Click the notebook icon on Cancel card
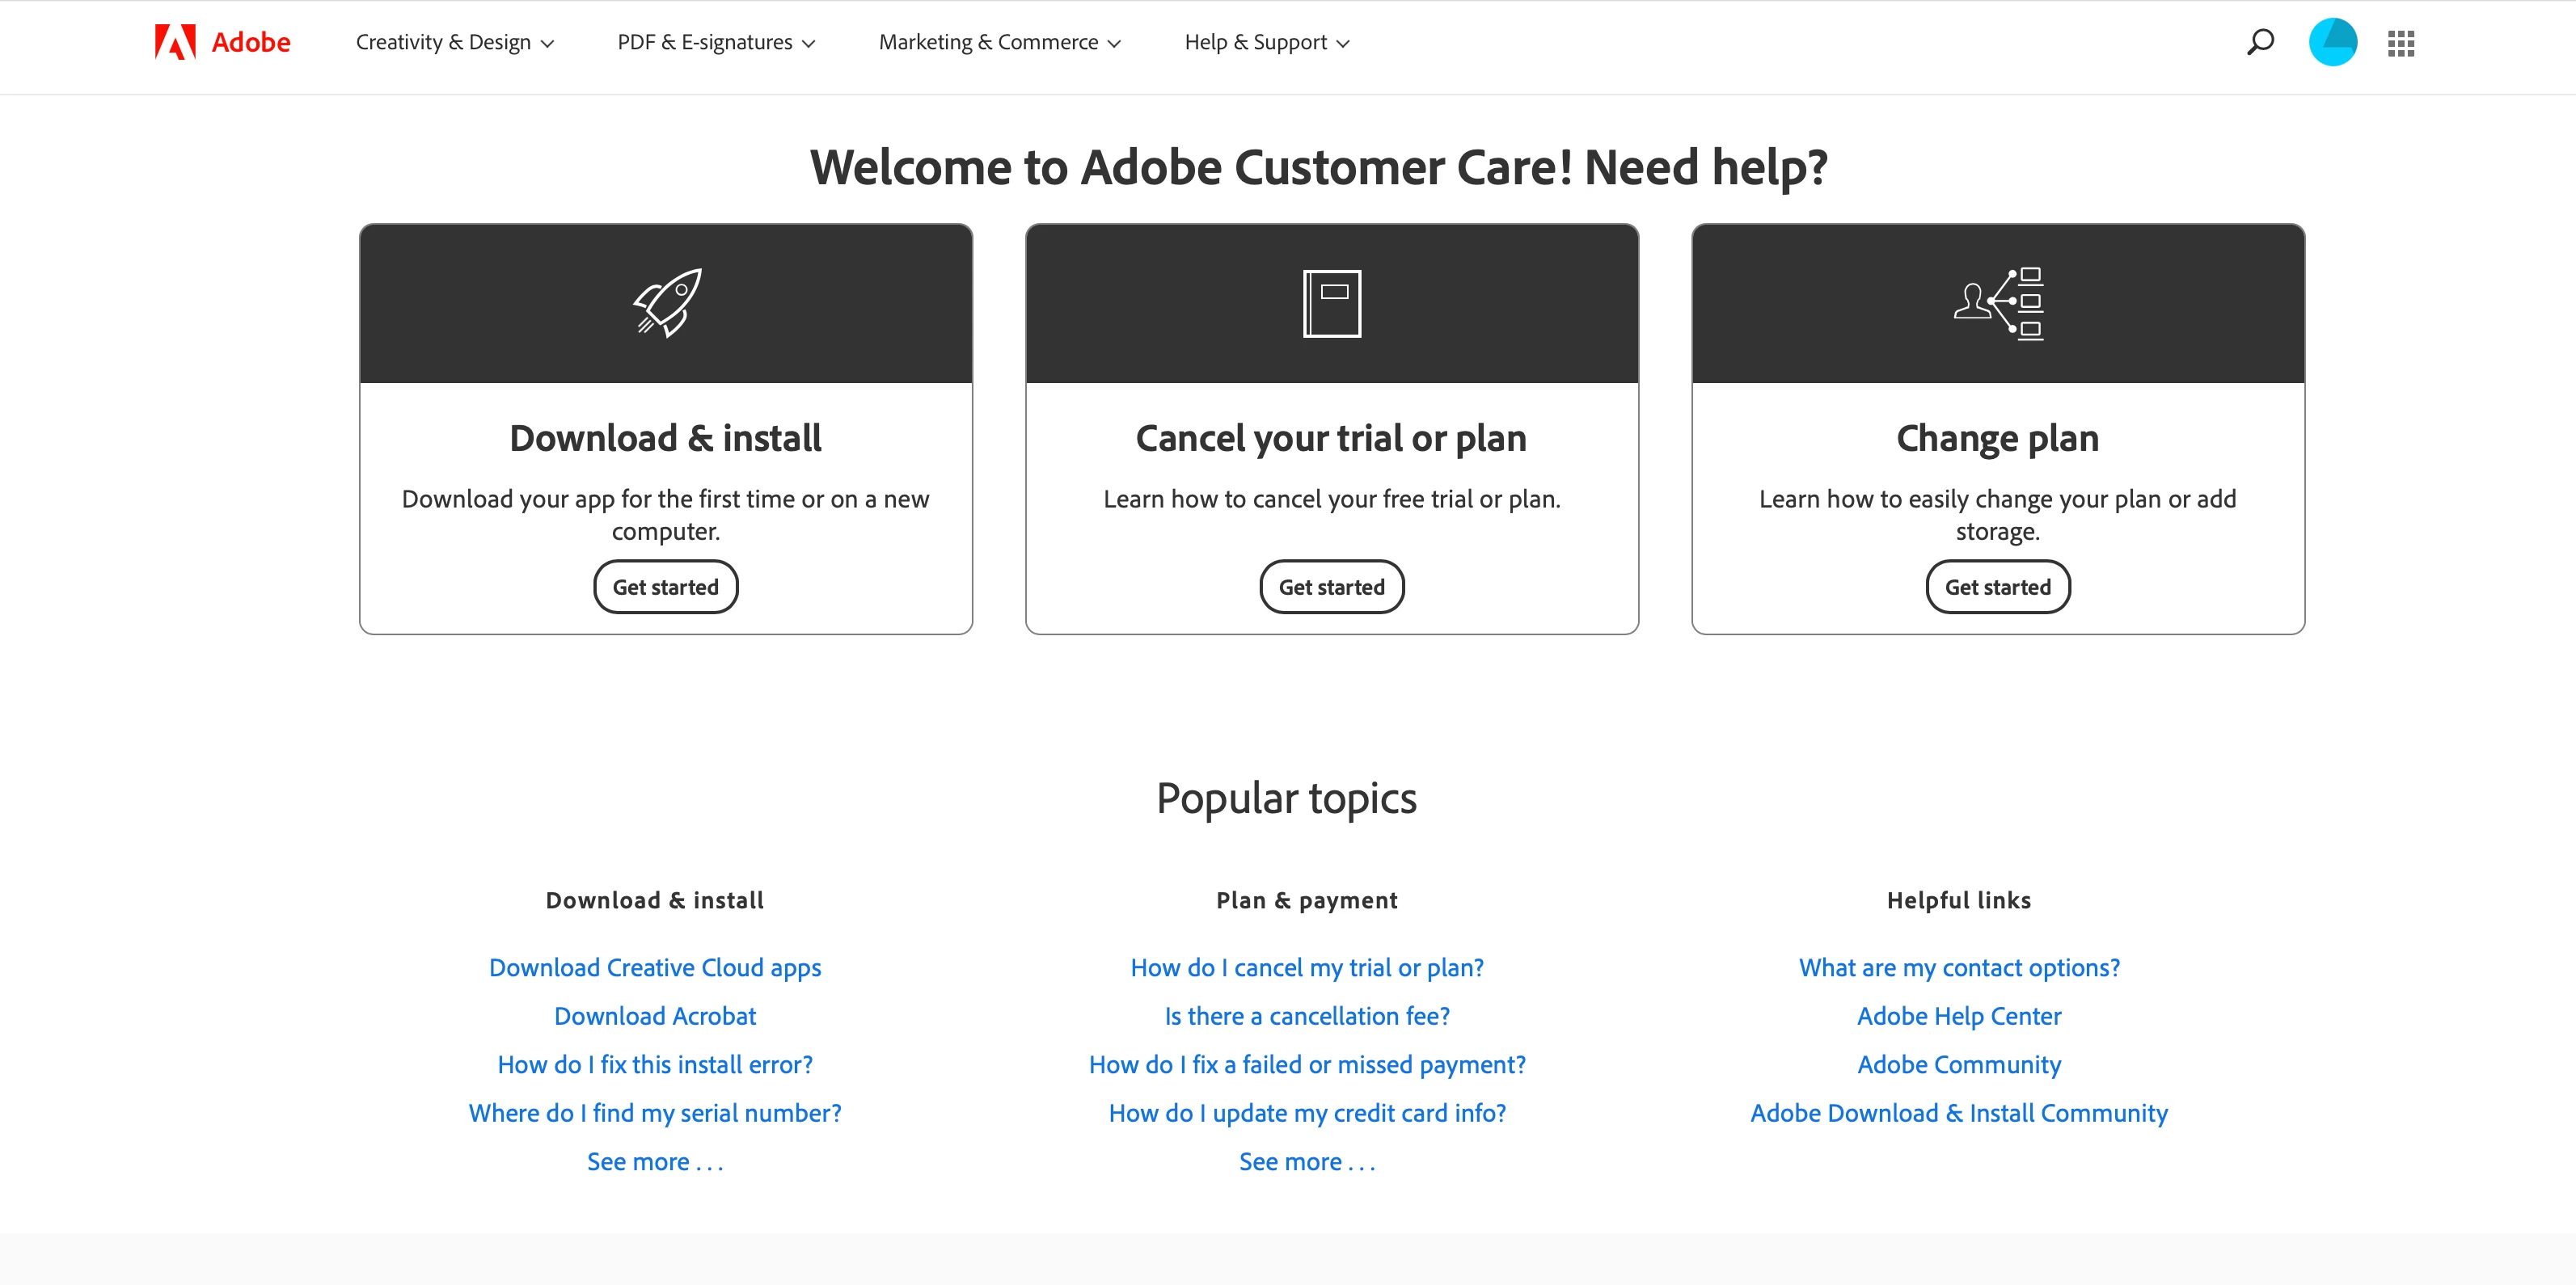 pos(1331,303)
